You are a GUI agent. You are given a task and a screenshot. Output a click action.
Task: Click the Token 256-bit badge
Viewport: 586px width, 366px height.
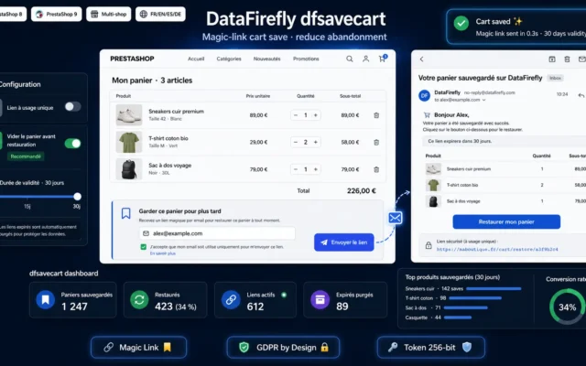[x=431, y=348]
